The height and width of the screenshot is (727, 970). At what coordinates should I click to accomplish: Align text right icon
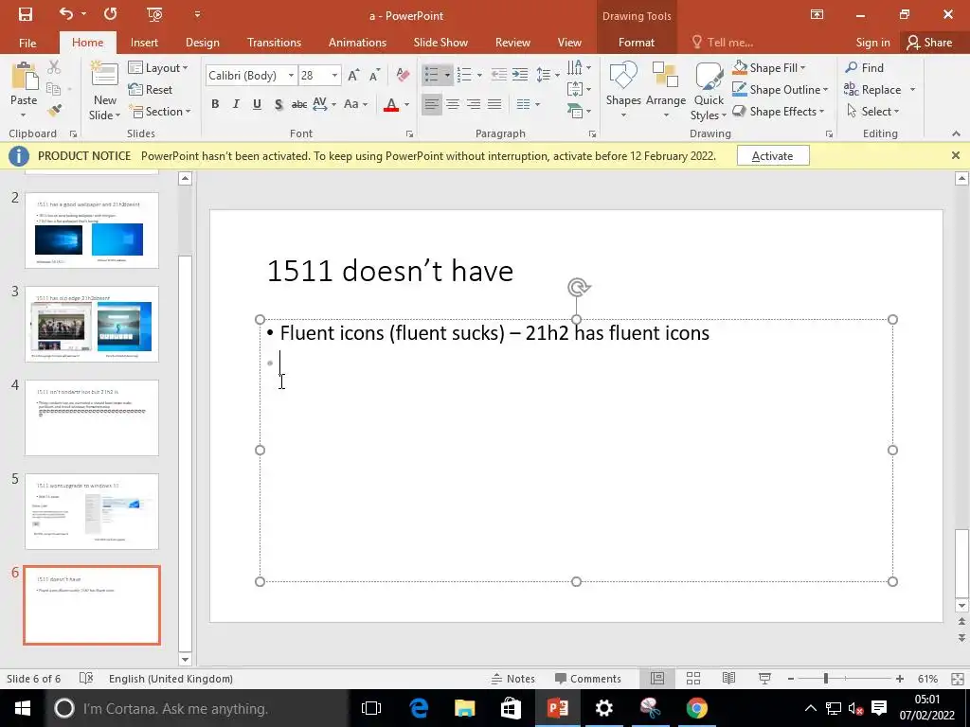474,104
